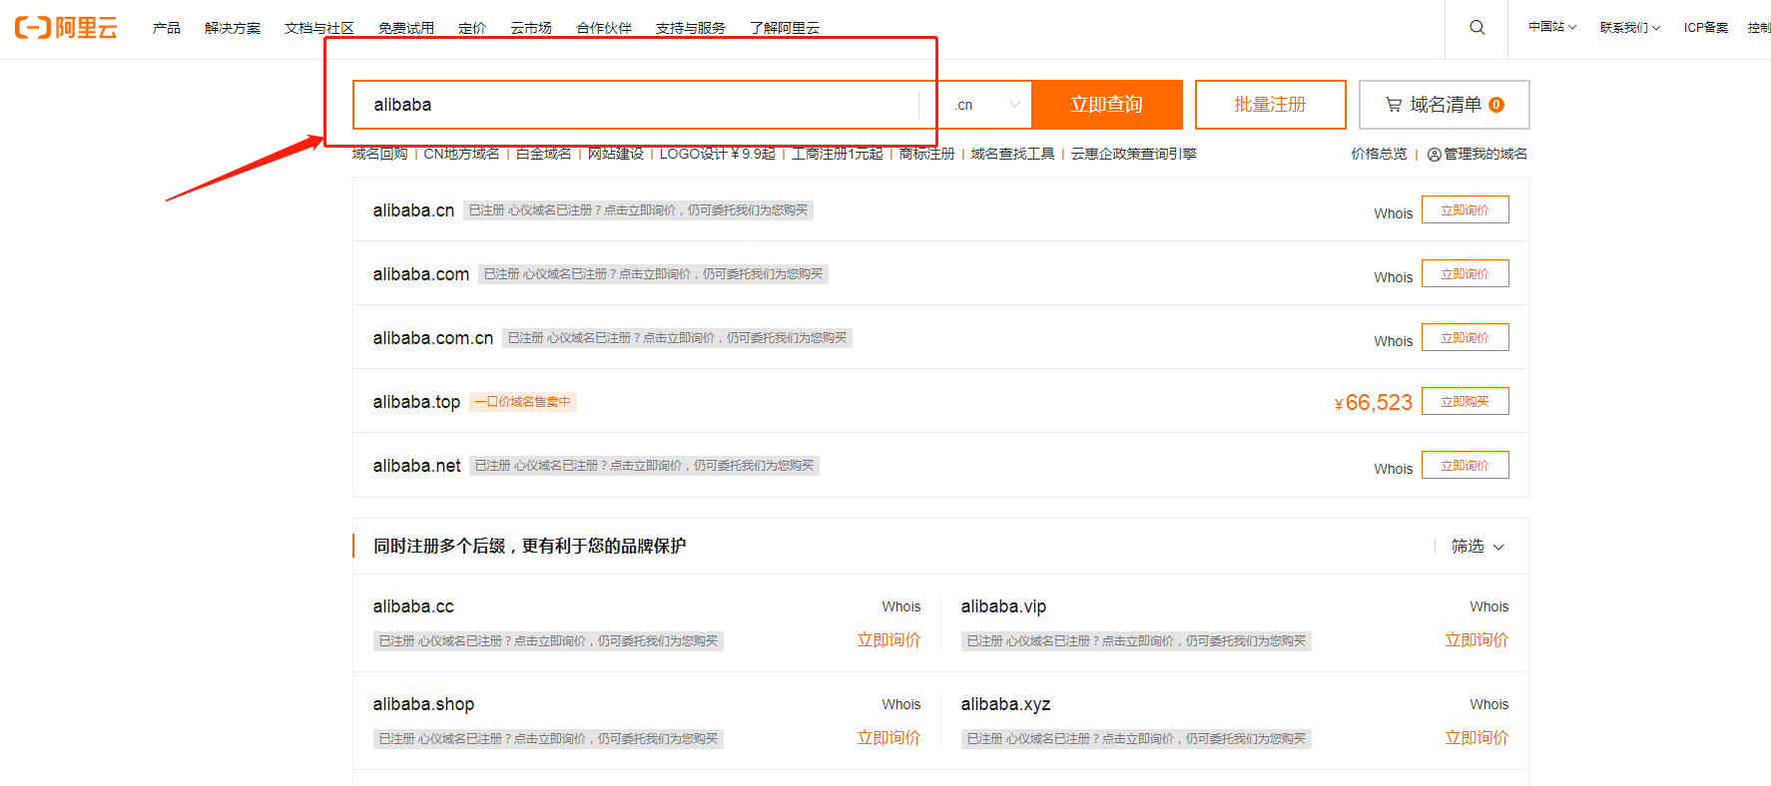Open Whois for alibaba.xyz
The height and width of the screenshot is (786, 1771).
click(1489, 704)
